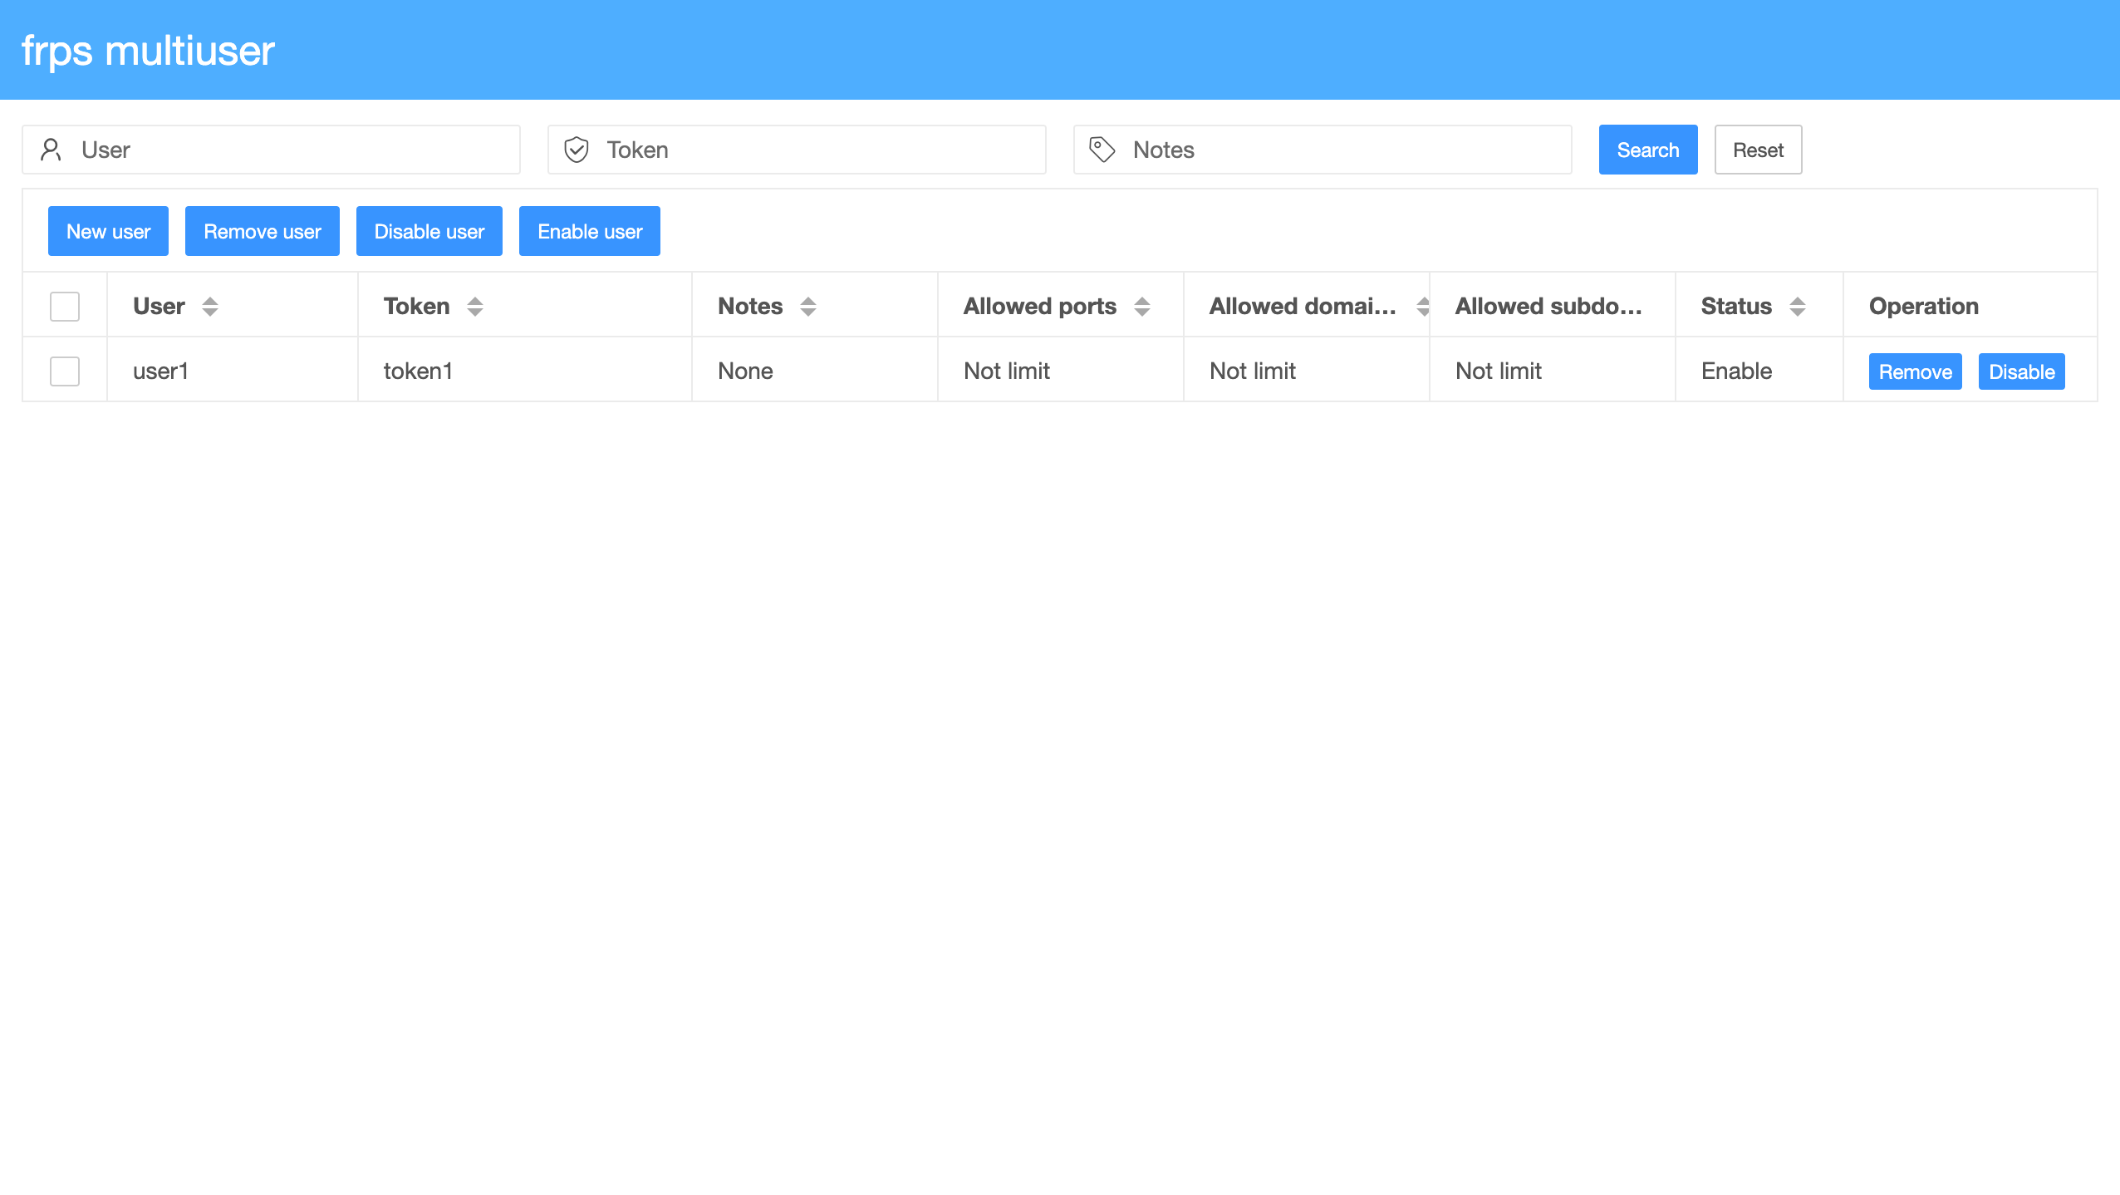Toggle the select-all header checkbox
2120x1195 pixels.
[x=65, y=307]
